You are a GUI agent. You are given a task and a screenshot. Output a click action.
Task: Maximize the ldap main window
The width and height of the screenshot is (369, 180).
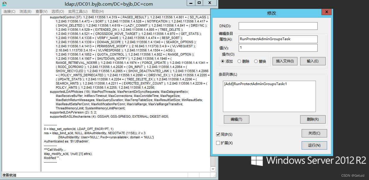(x=199, y=3)
